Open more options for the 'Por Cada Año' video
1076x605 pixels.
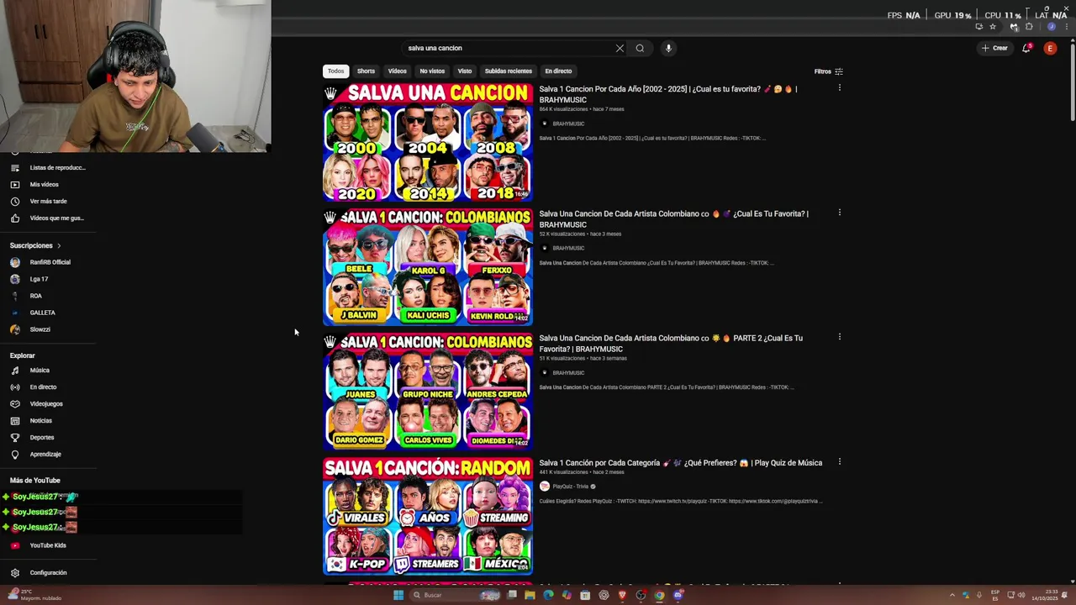839,87
